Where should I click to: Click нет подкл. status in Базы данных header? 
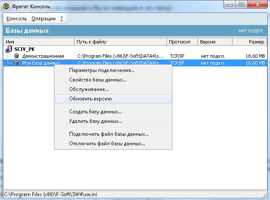click(251, 31)
